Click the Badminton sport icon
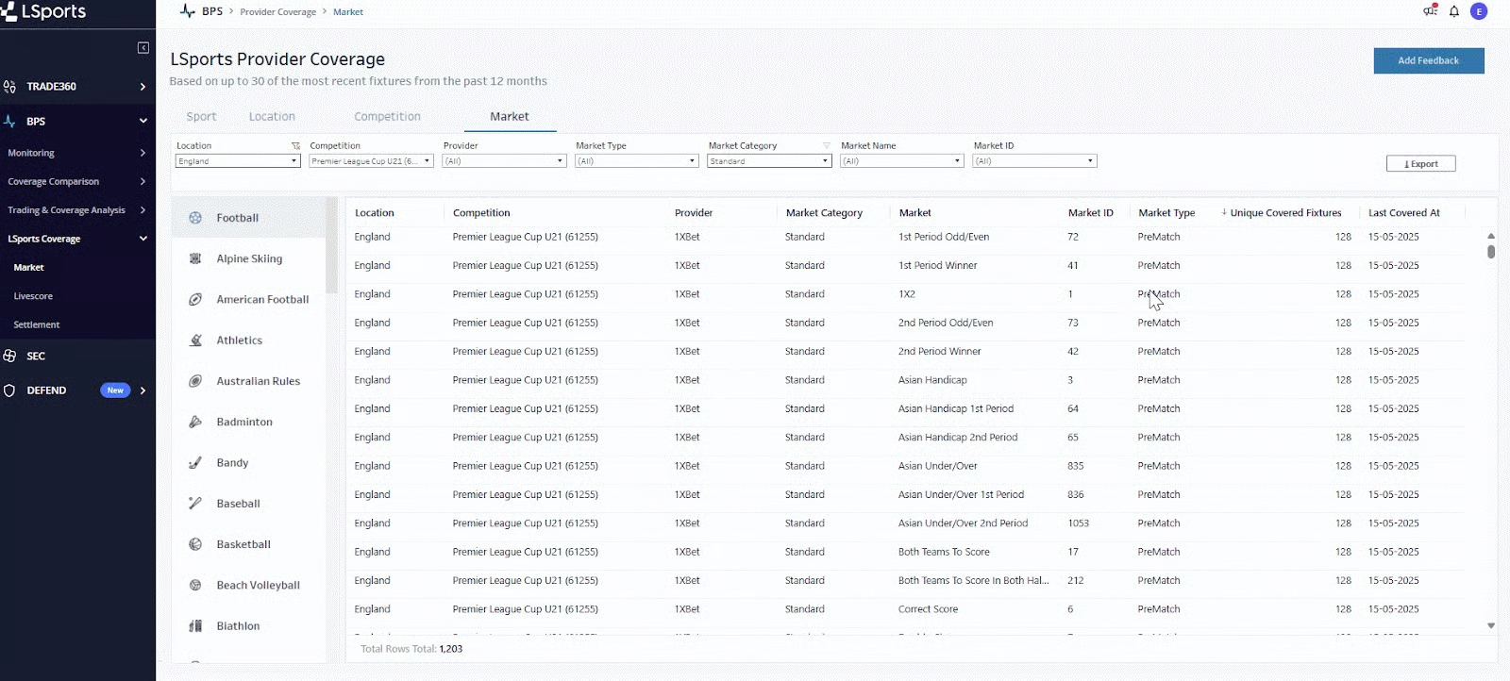1510x681 pixels. 195,422
